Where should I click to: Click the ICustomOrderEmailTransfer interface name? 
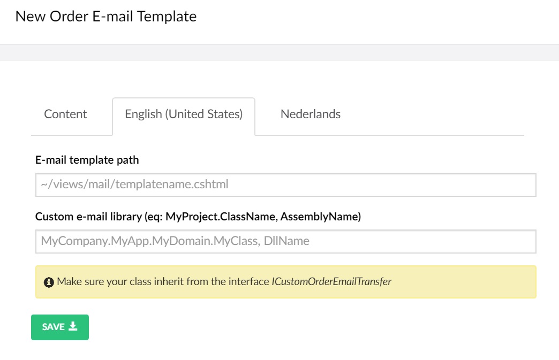(331, 282)
